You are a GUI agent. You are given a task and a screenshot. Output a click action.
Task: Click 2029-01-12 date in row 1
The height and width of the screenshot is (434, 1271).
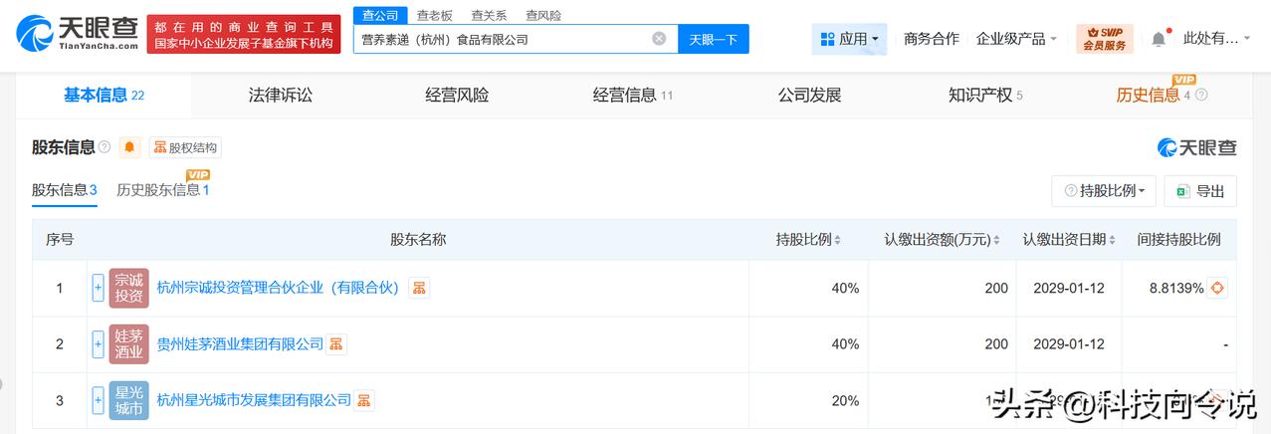pos(1069,288)
